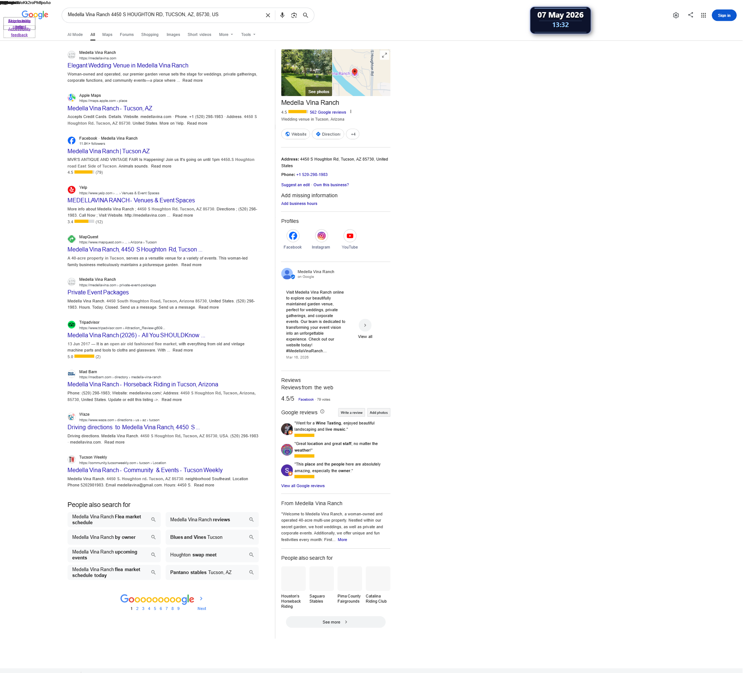
Task: Submit search with magnifier icon
Action: [x=305, y=15]
